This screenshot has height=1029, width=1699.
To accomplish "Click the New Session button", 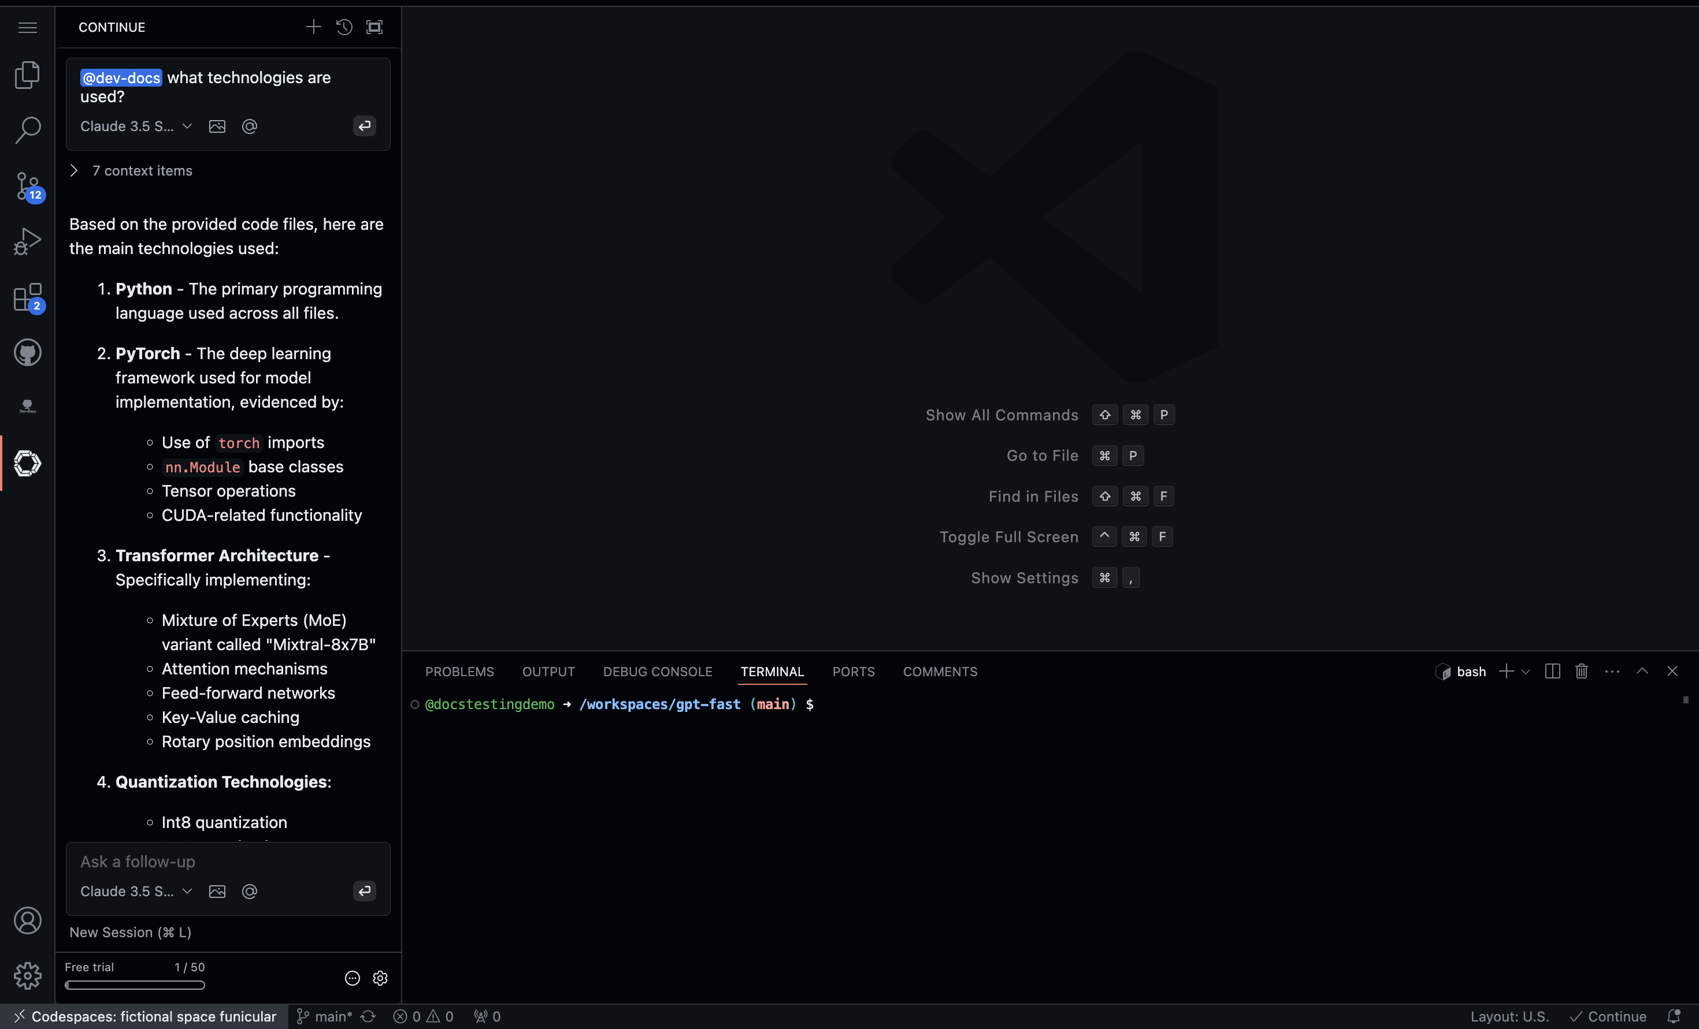I will pyautogui.click(x=131, y=933).
